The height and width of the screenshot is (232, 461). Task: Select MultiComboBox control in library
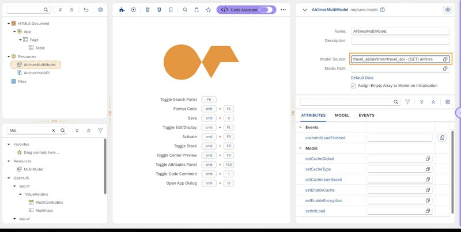click(49, 202)
